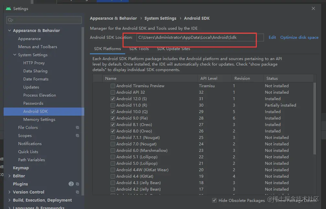Expand Languages & Frameworks node
This screenshot has height=209, width=326.
[x=9, y=207]
